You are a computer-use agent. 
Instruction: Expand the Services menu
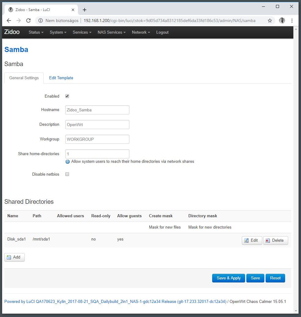pos(82,32)
